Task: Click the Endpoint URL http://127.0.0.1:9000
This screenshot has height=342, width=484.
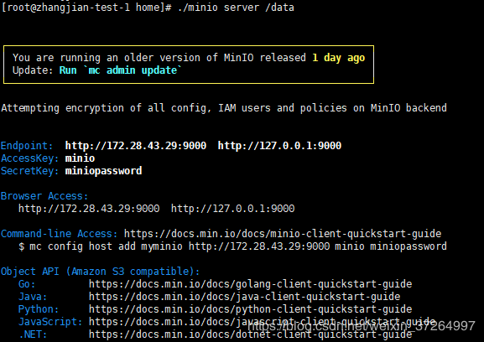Action: [x=279, y=146]
